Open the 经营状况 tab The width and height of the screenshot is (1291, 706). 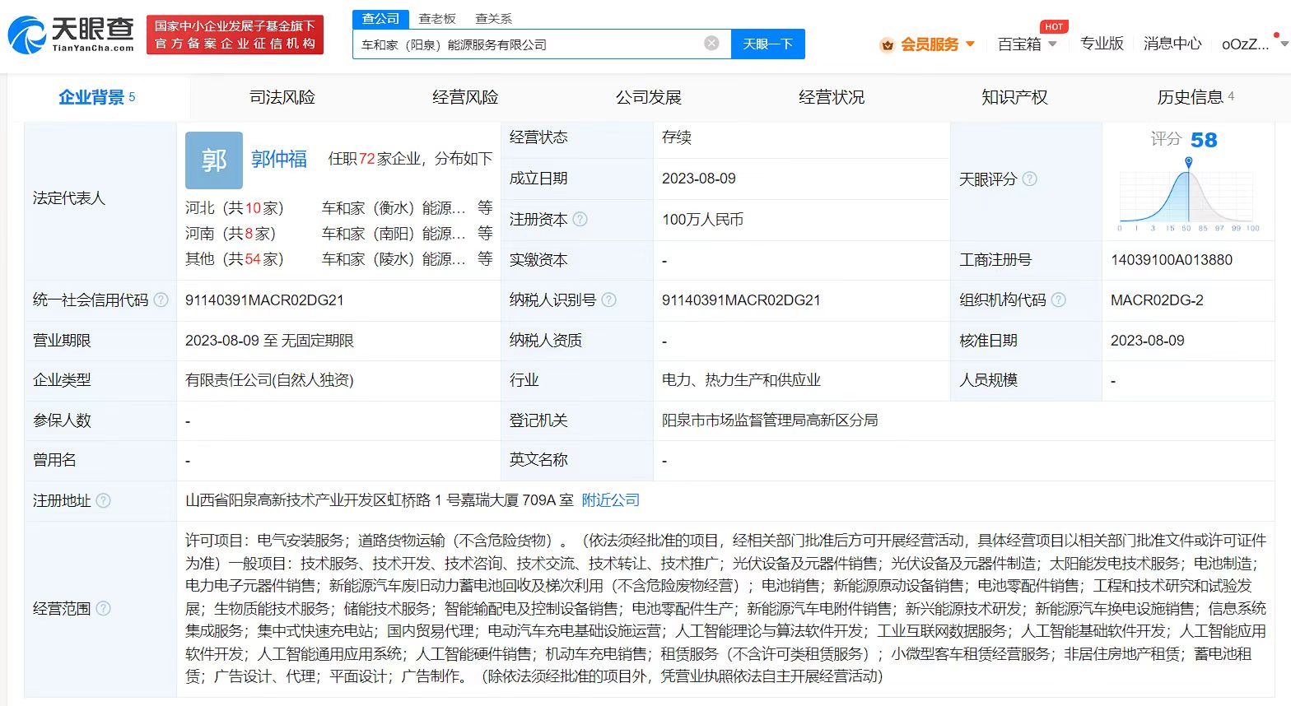(832, 97)
